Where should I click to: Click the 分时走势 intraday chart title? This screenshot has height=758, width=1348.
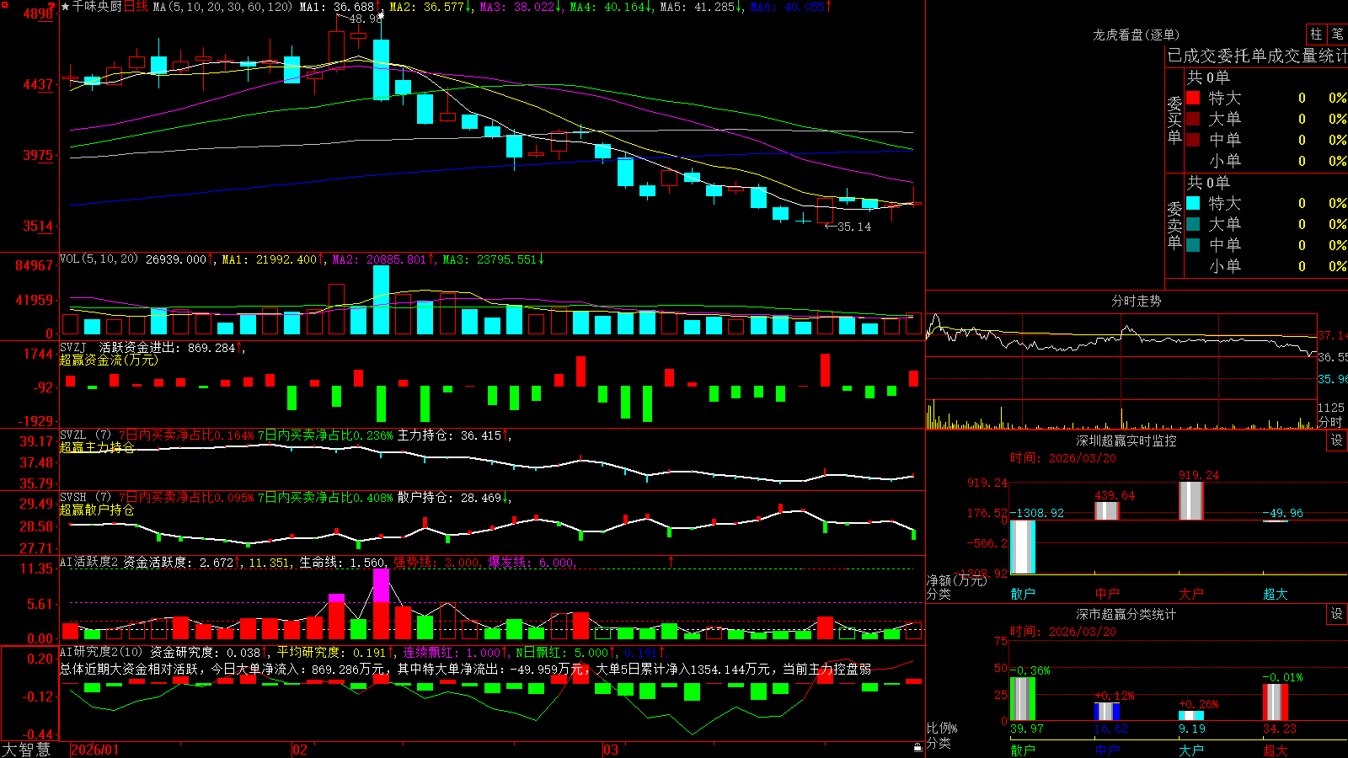(1137, 301)
